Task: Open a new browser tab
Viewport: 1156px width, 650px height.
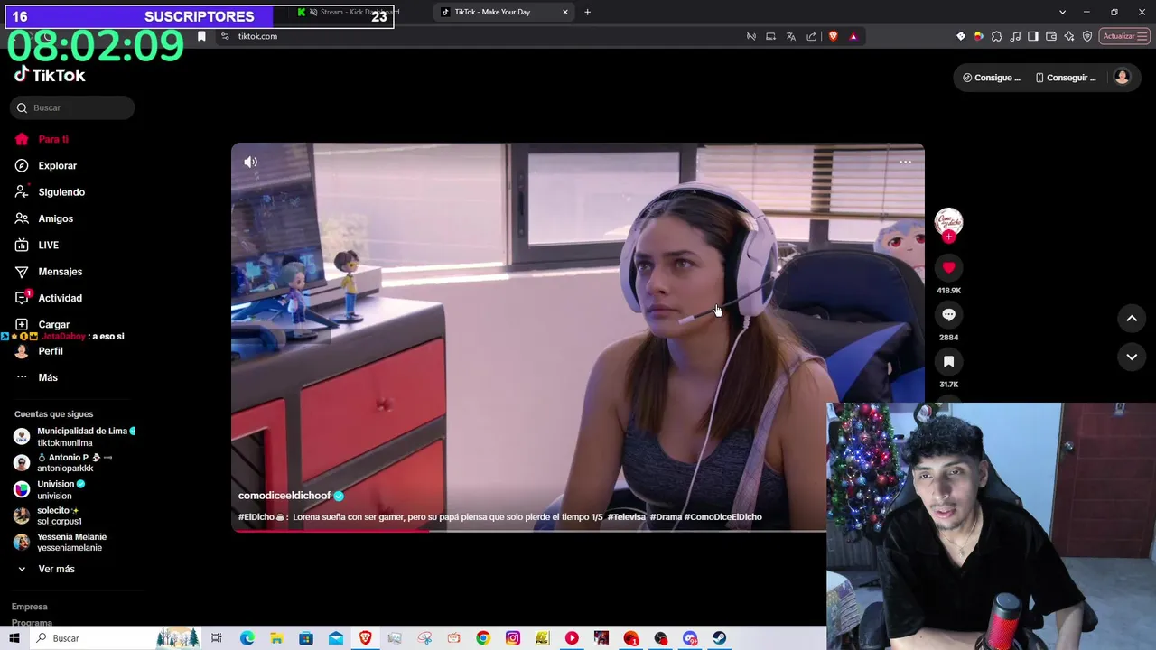Action: 587,12
